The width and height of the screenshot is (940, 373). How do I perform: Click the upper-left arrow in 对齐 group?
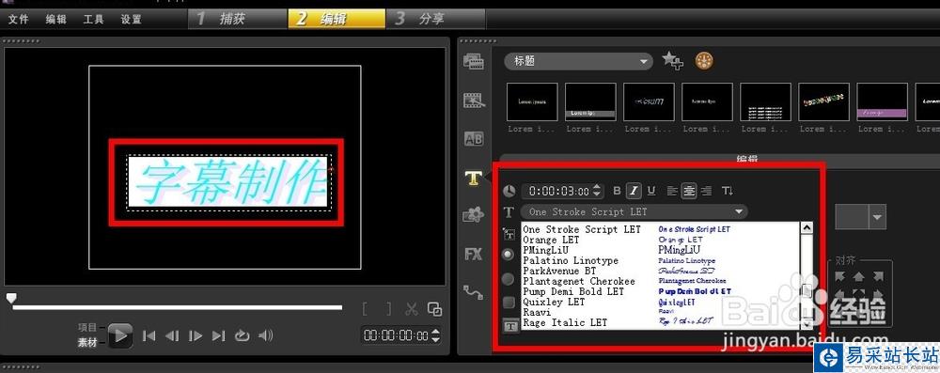(839, 276)
